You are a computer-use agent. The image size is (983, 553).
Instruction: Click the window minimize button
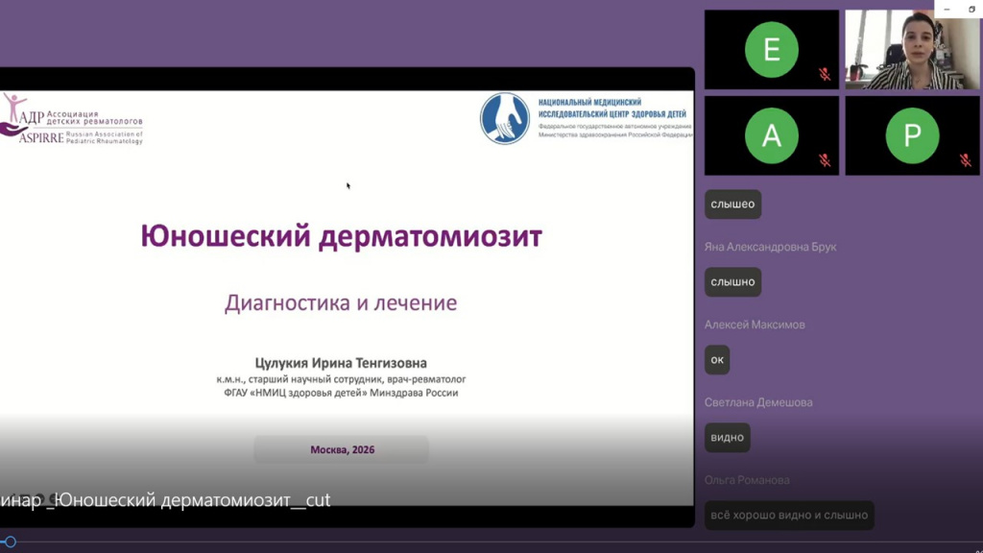(x=947, y=9)
